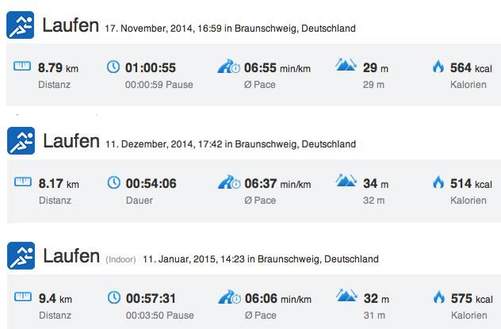Click the flame calories icon beside 564 kcal

coord(438,67)
